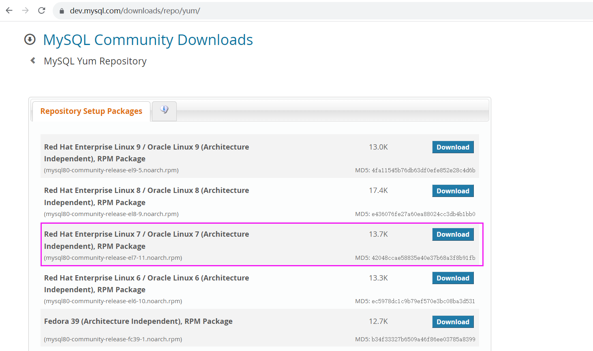Click the Red Hat Enterprise Linux 6 package title
593x351 pixels.
pyautogui.click(x=146, y=284)
